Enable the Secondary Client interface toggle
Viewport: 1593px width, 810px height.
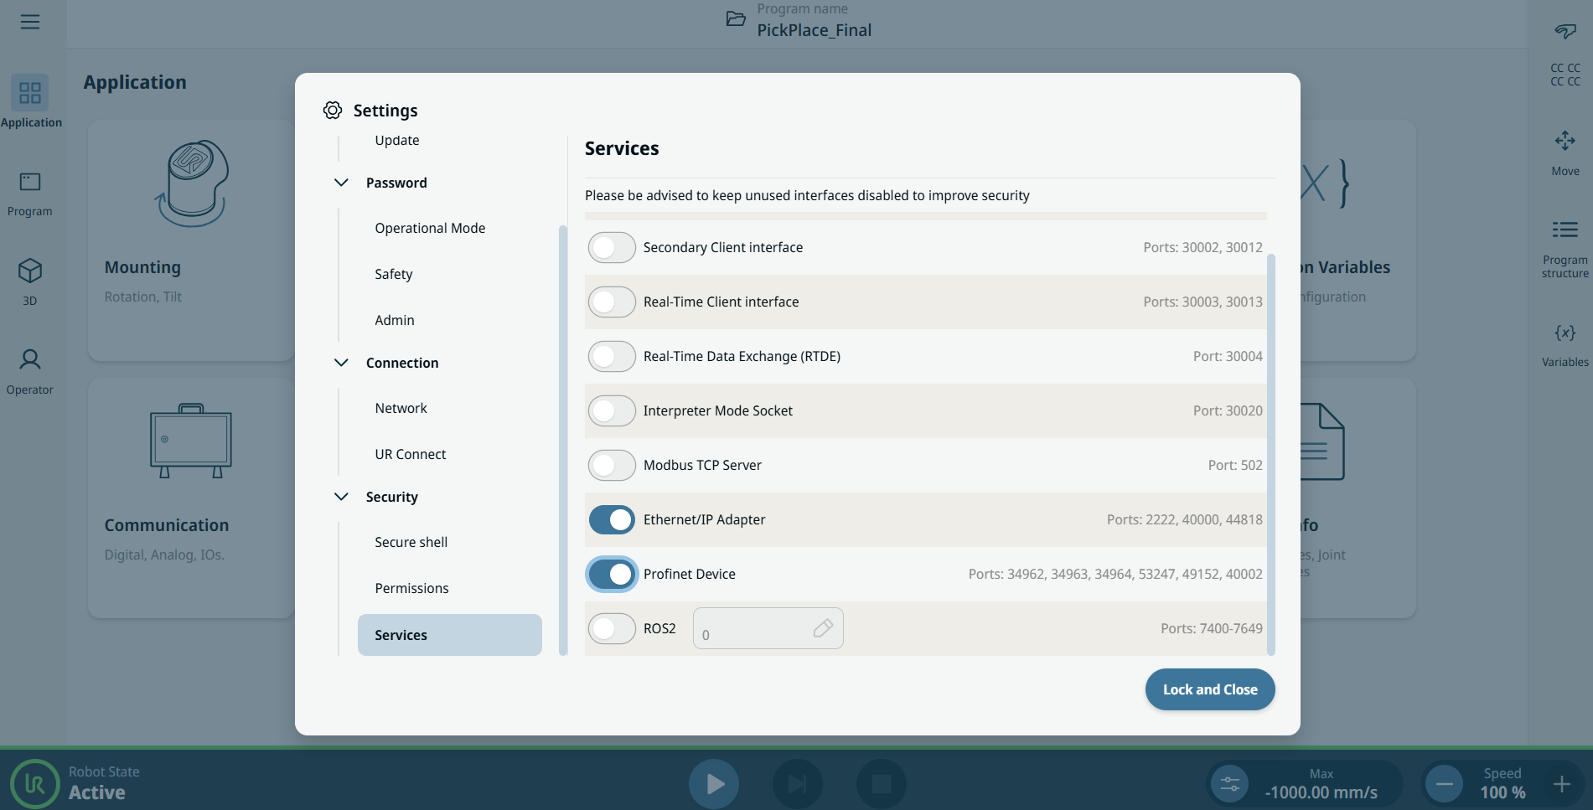coord(612,248)
